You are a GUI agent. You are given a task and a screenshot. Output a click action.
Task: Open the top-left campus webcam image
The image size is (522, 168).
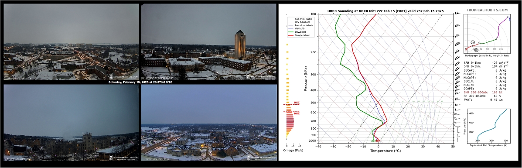pos(71,41)
